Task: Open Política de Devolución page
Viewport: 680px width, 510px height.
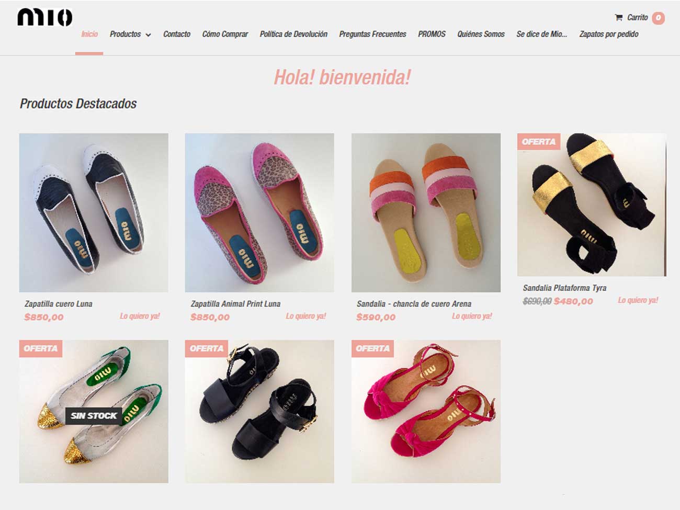Action: [293, 34]
